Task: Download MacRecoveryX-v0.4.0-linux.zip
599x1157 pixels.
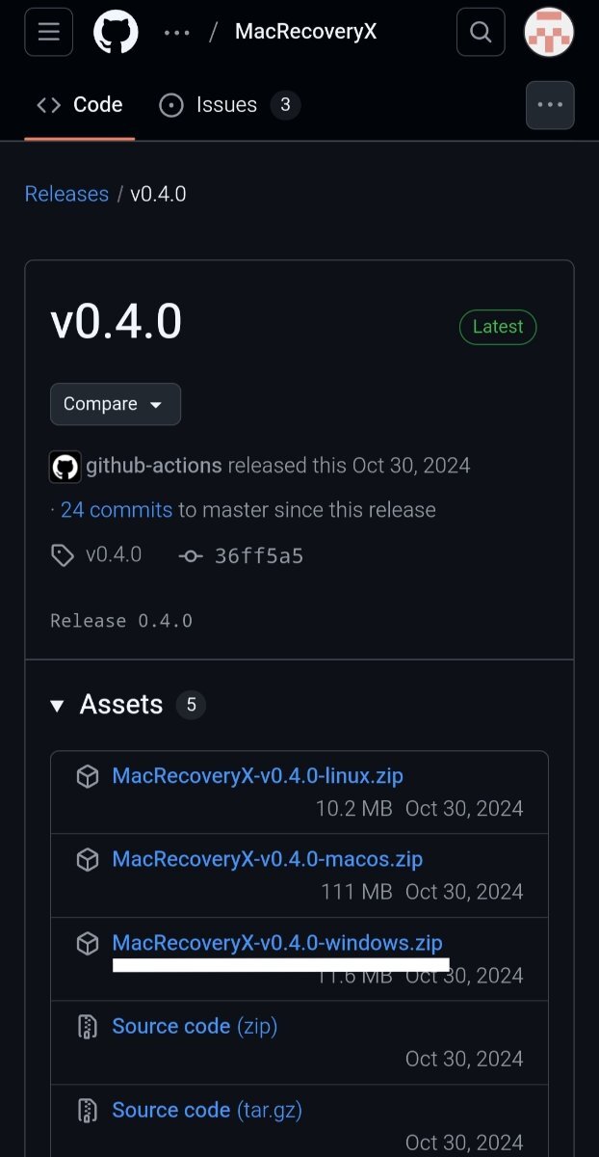Action: (x=257, y=776)
